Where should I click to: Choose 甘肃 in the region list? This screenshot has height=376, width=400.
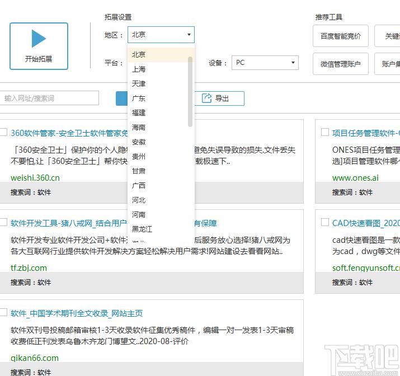[x=161, y=171]
